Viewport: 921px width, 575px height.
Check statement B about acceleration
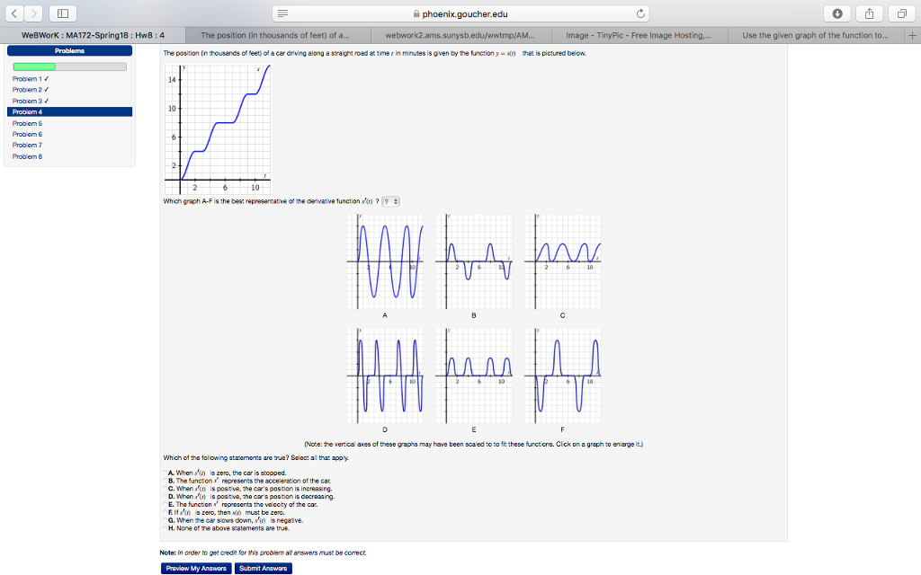click(164, 481)
